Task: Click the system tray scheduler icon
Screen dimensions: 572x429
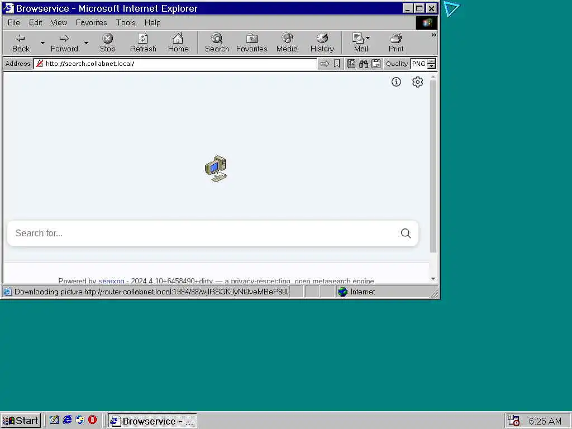Action: [514, 421]
